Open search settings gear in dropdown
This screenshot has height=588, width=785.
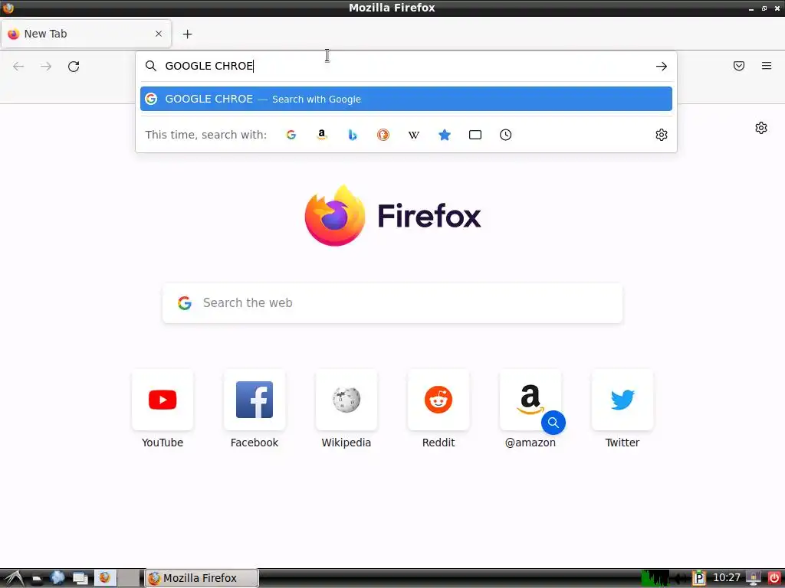click(x=662, y=135)
